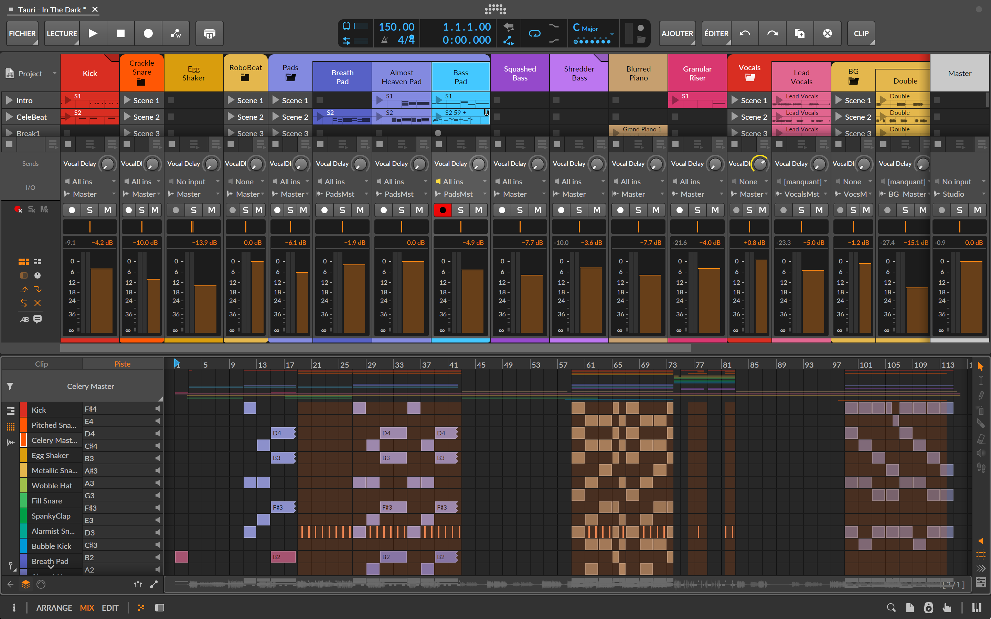This screenshot has height=619, width=991.
Task: Solo the Breath Pad channel
Action: point(342,210)
